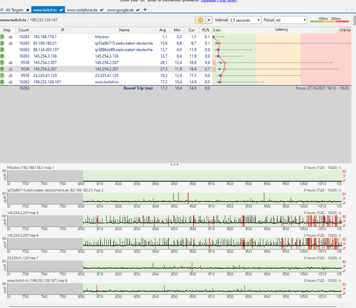
Task: Expand the fritz.box hop 1 timeline options chevron
Action: (340, 168)
